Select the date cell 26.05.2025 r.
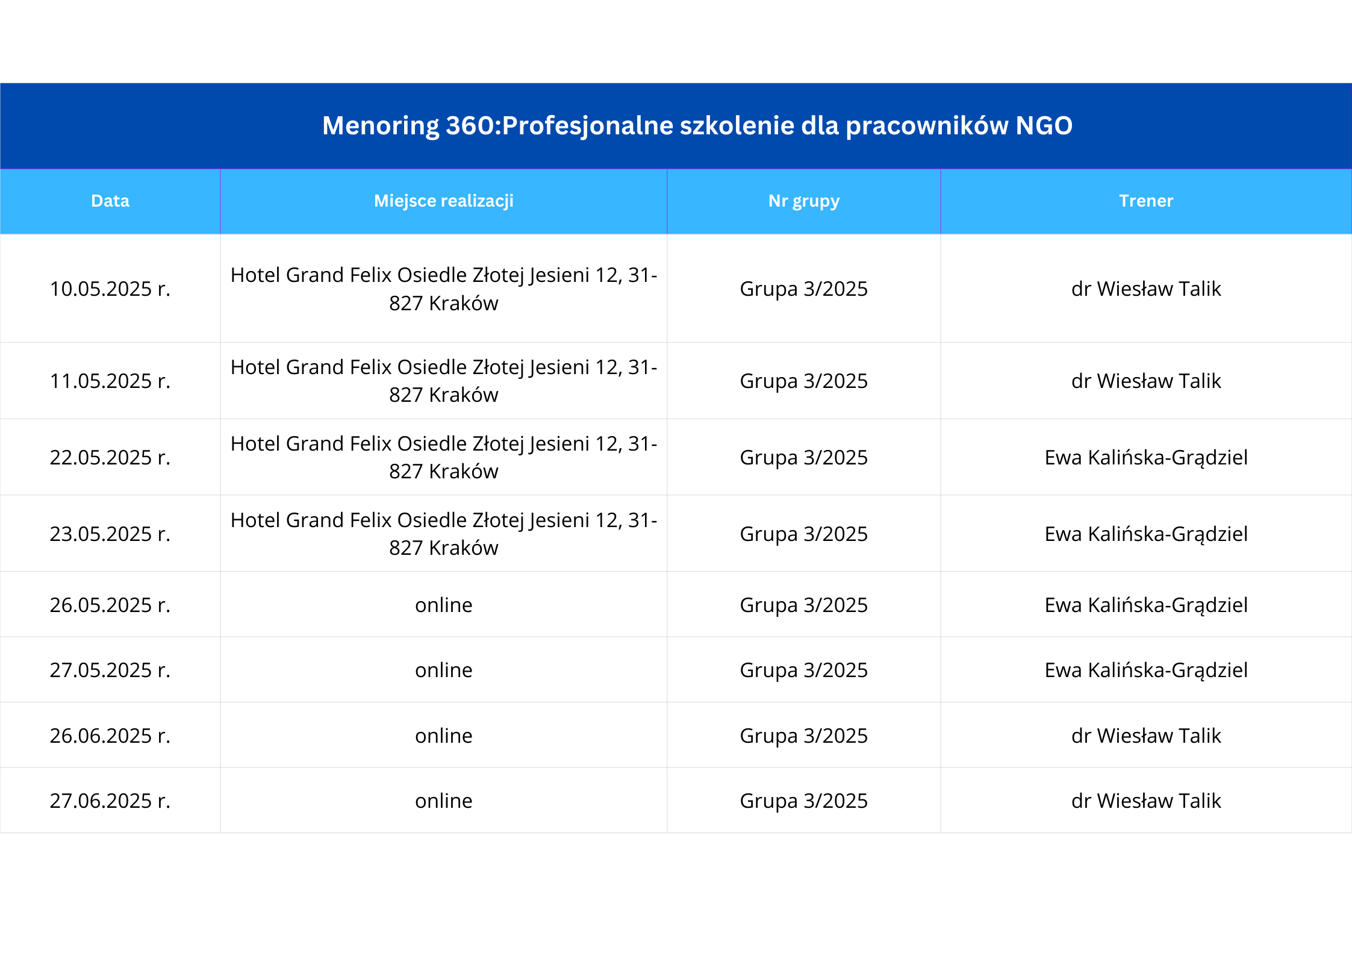Viewport: 1352px width, 956px height. pos(110,605)
